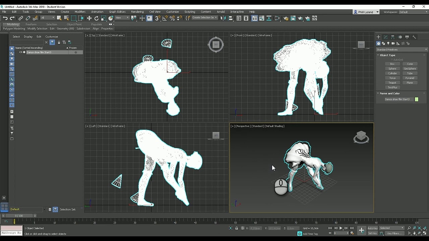Click the Teapot primitive button
The height and width of the screenshot is (241, 429).
tap(392, 83)
